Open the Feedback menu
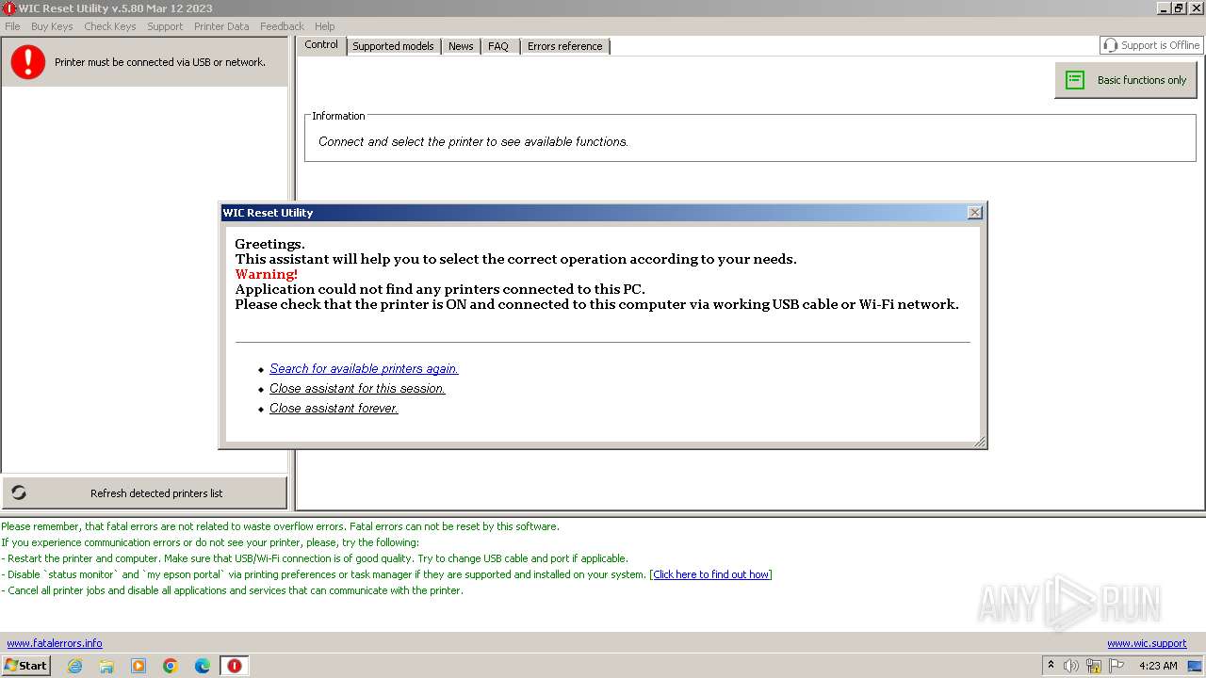 (282, 26)
